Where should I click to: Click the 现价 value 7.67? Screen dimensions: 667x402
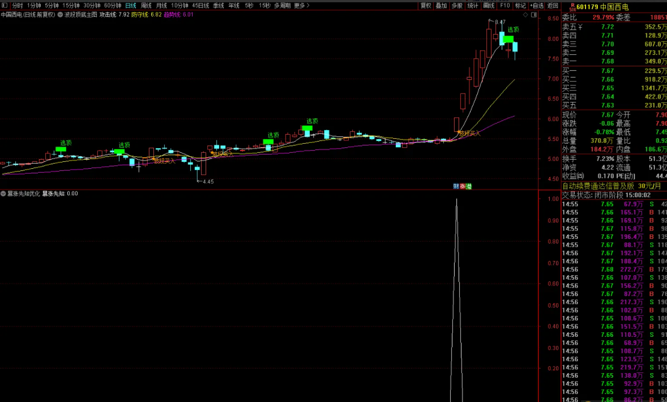click(608, 115)
